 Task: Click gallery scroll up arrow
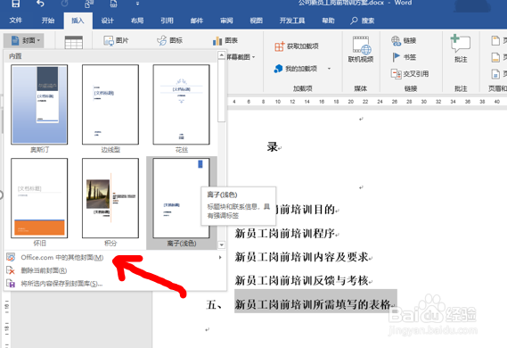click(222, 55)
